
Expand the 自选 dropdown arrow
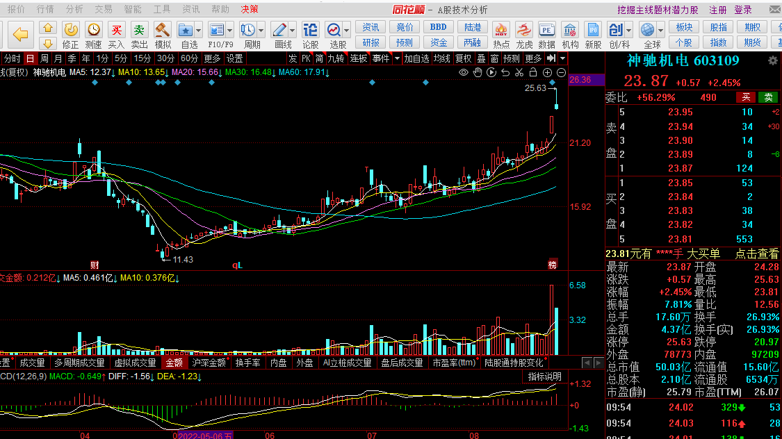click(x=199, y=31)
